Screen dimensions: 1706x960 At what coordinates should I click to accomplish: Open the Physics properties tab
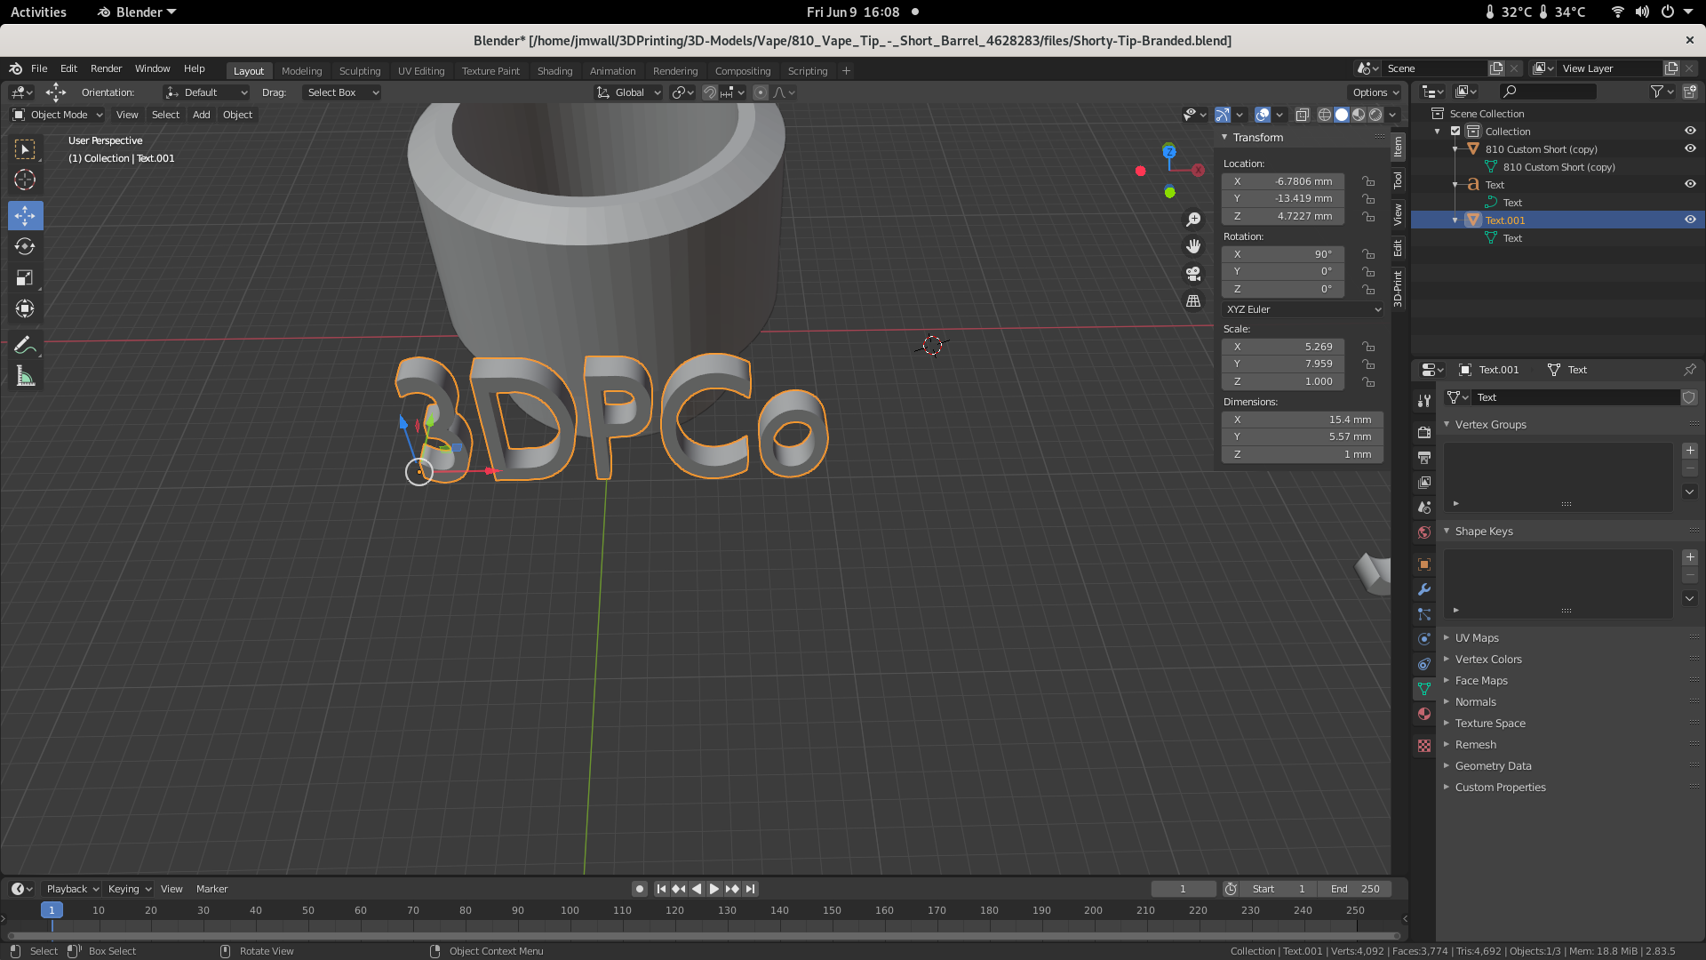[1424, 639]
